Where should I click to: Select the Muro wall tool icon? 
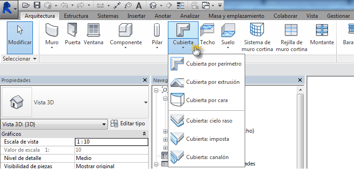(x=52, y=30)
